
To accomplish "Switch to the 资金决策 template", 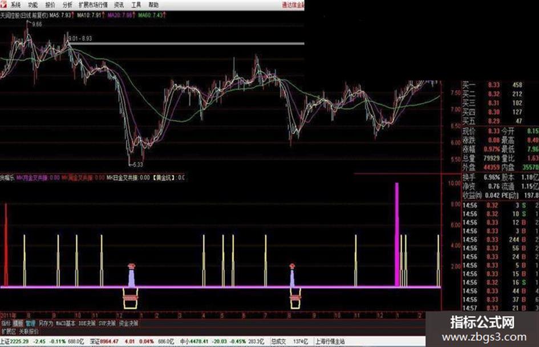I will pos(128,323).
